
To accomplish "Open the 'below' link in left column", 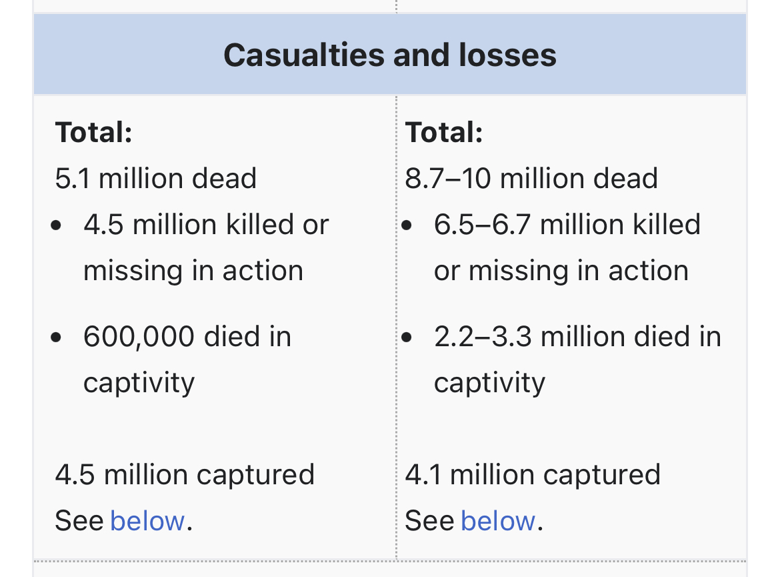I will tap(147, 520).
